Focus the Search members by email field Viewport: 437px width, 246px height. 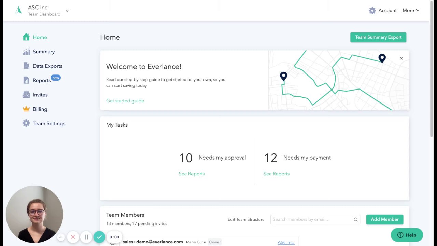click(x=315, y=219)
